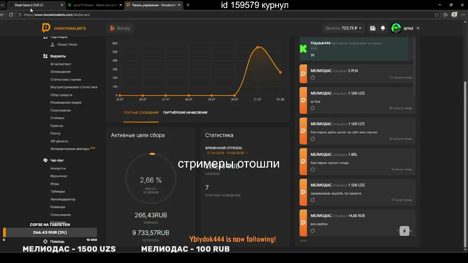Click the Kick logo on Yblydok444 alert

coord(303,49)
